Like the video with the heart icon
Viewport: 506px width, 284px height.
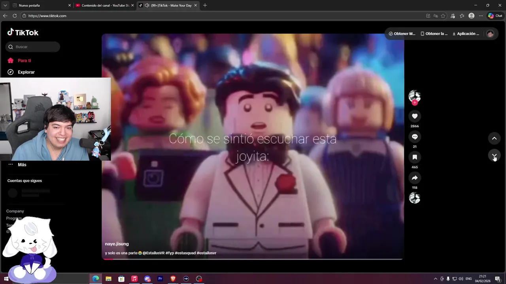click(415, 116)
